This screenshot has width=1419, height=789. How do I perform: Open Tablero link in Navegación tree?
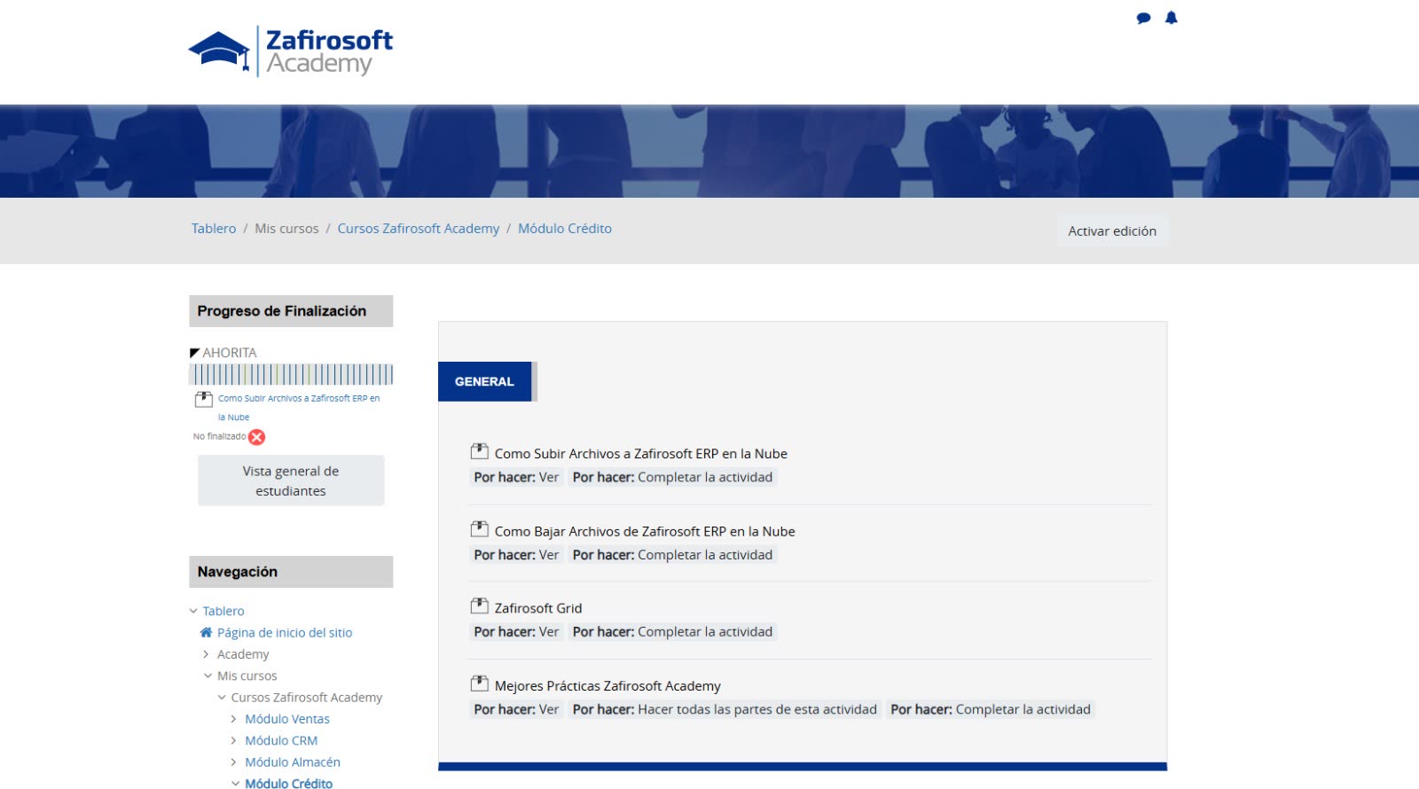pyautogui.click(x=223, y=611)
